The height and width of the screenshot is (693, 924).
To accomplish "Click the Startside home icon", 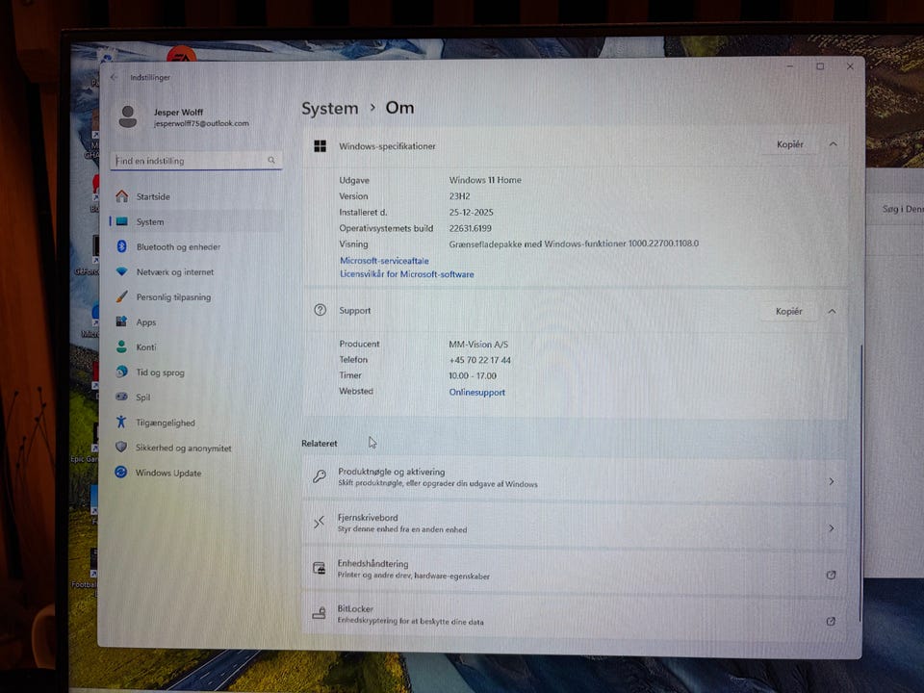I will [122, 196].
